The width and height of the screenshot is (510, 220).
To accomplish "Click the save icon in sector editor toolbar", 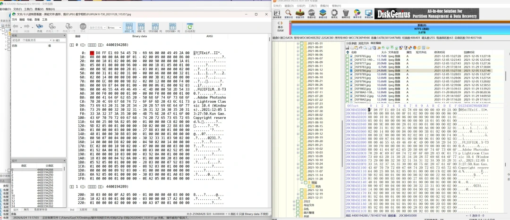I will [x=348, y=48].
